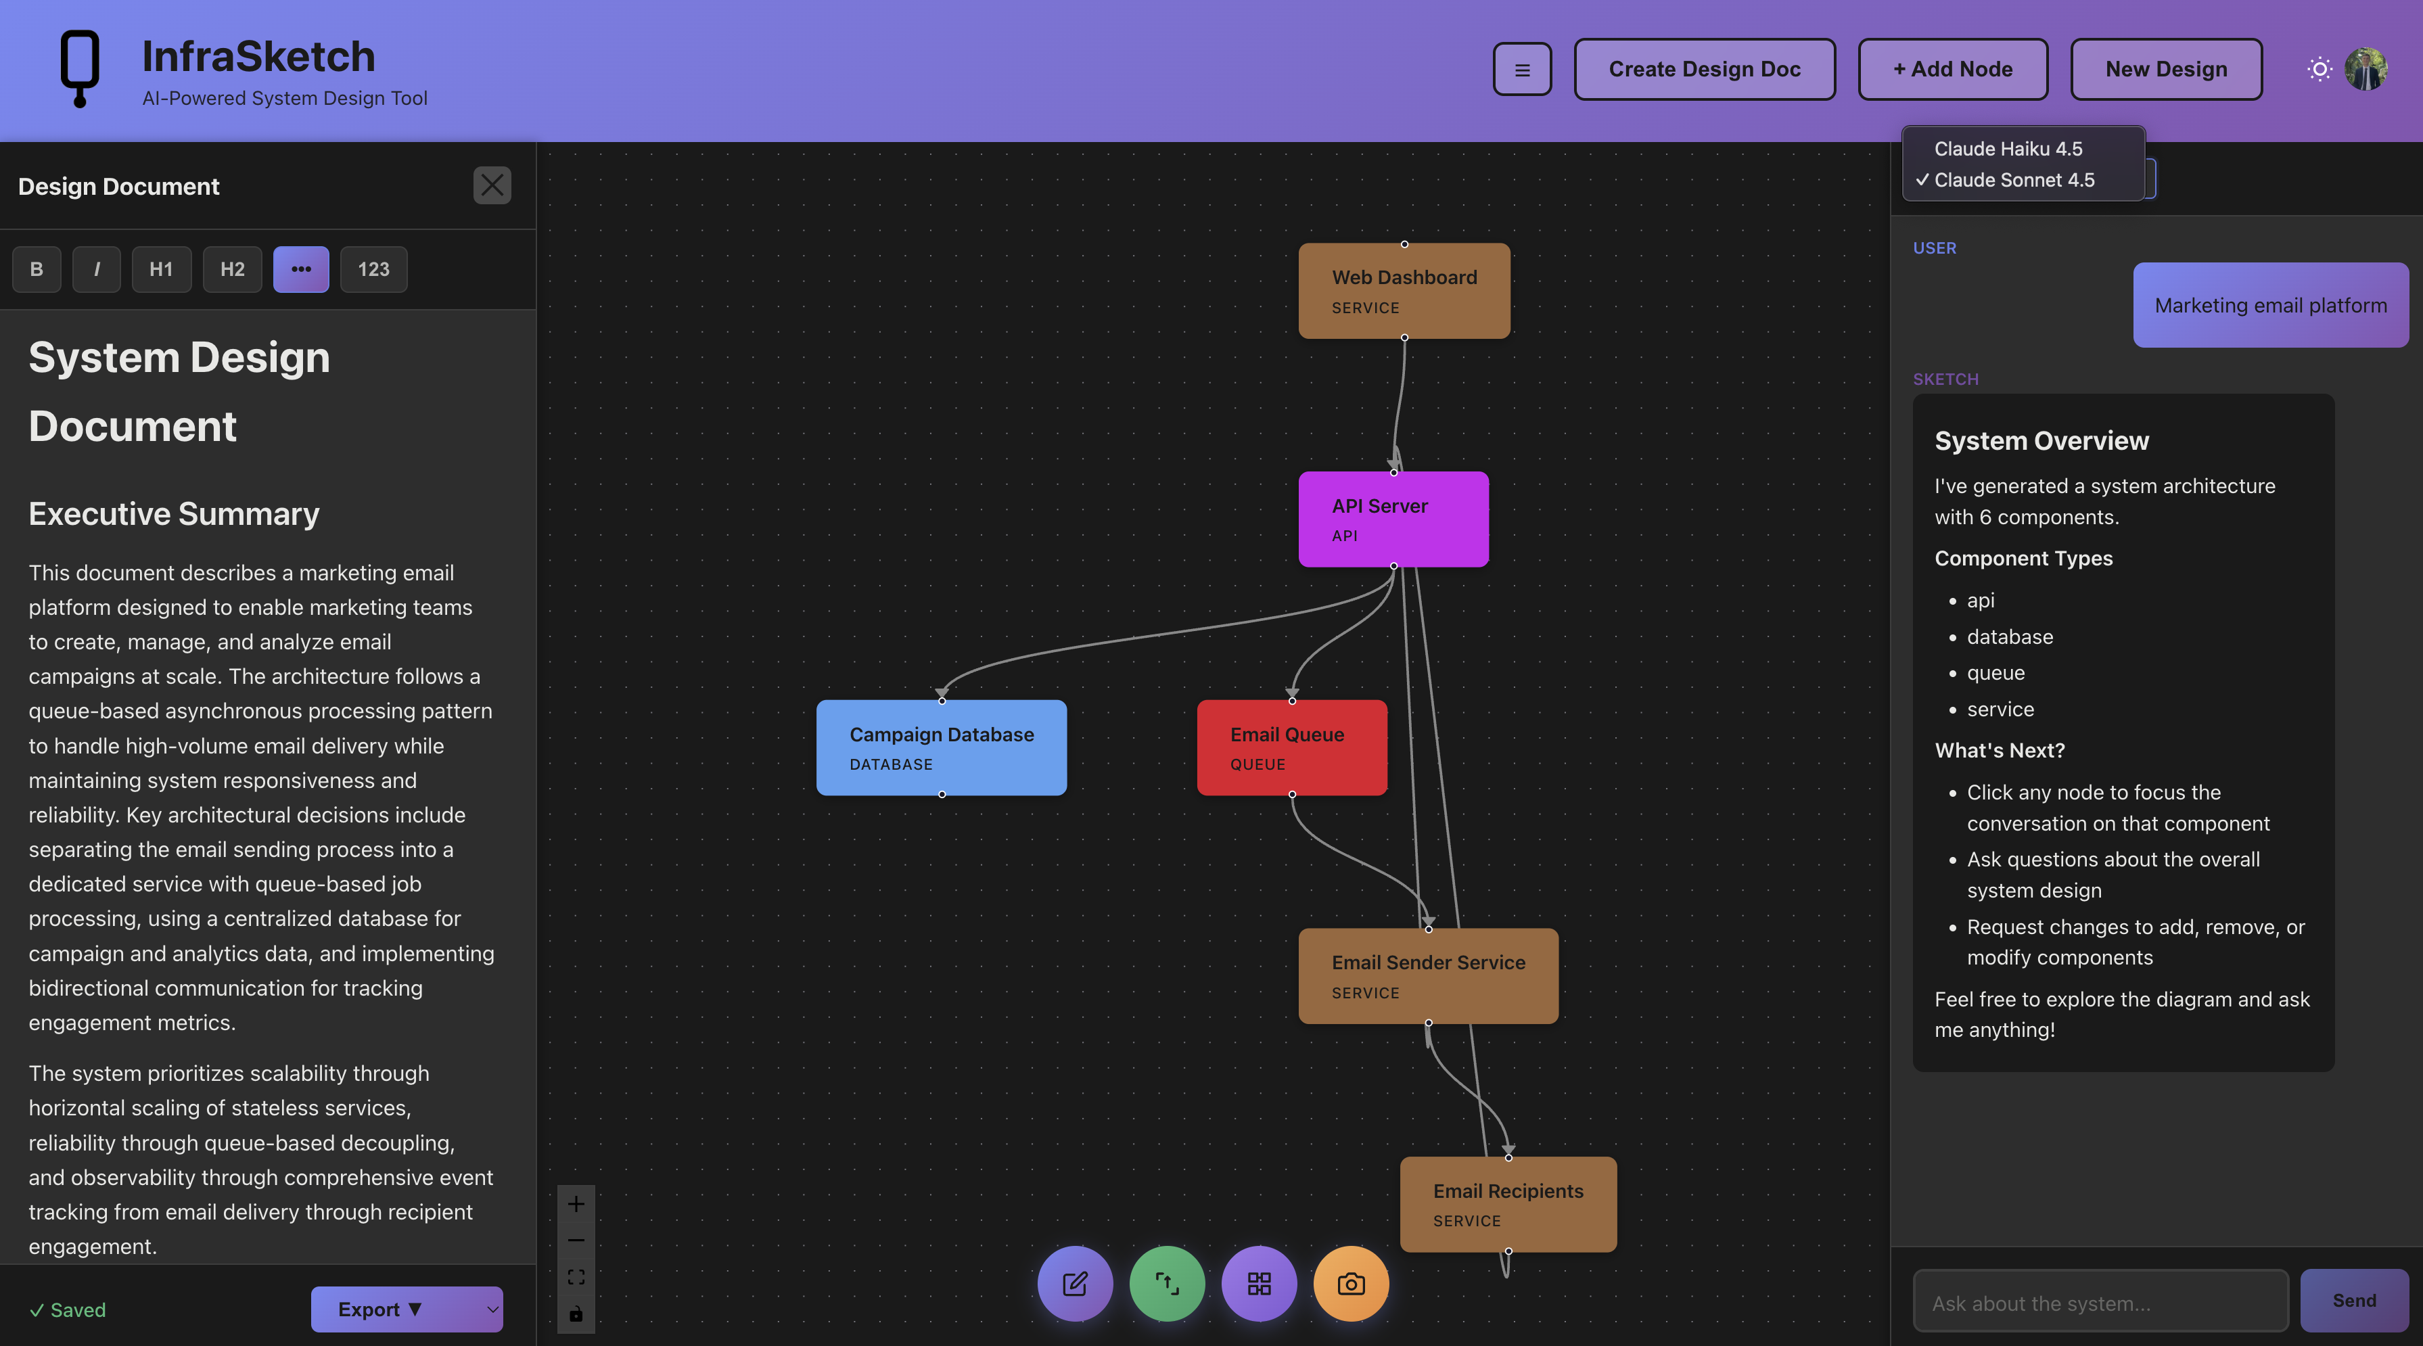Toggle bold formatting in the document toolbar
This screenshot has width=2423, height=1346.
click(x=36, y=269)
